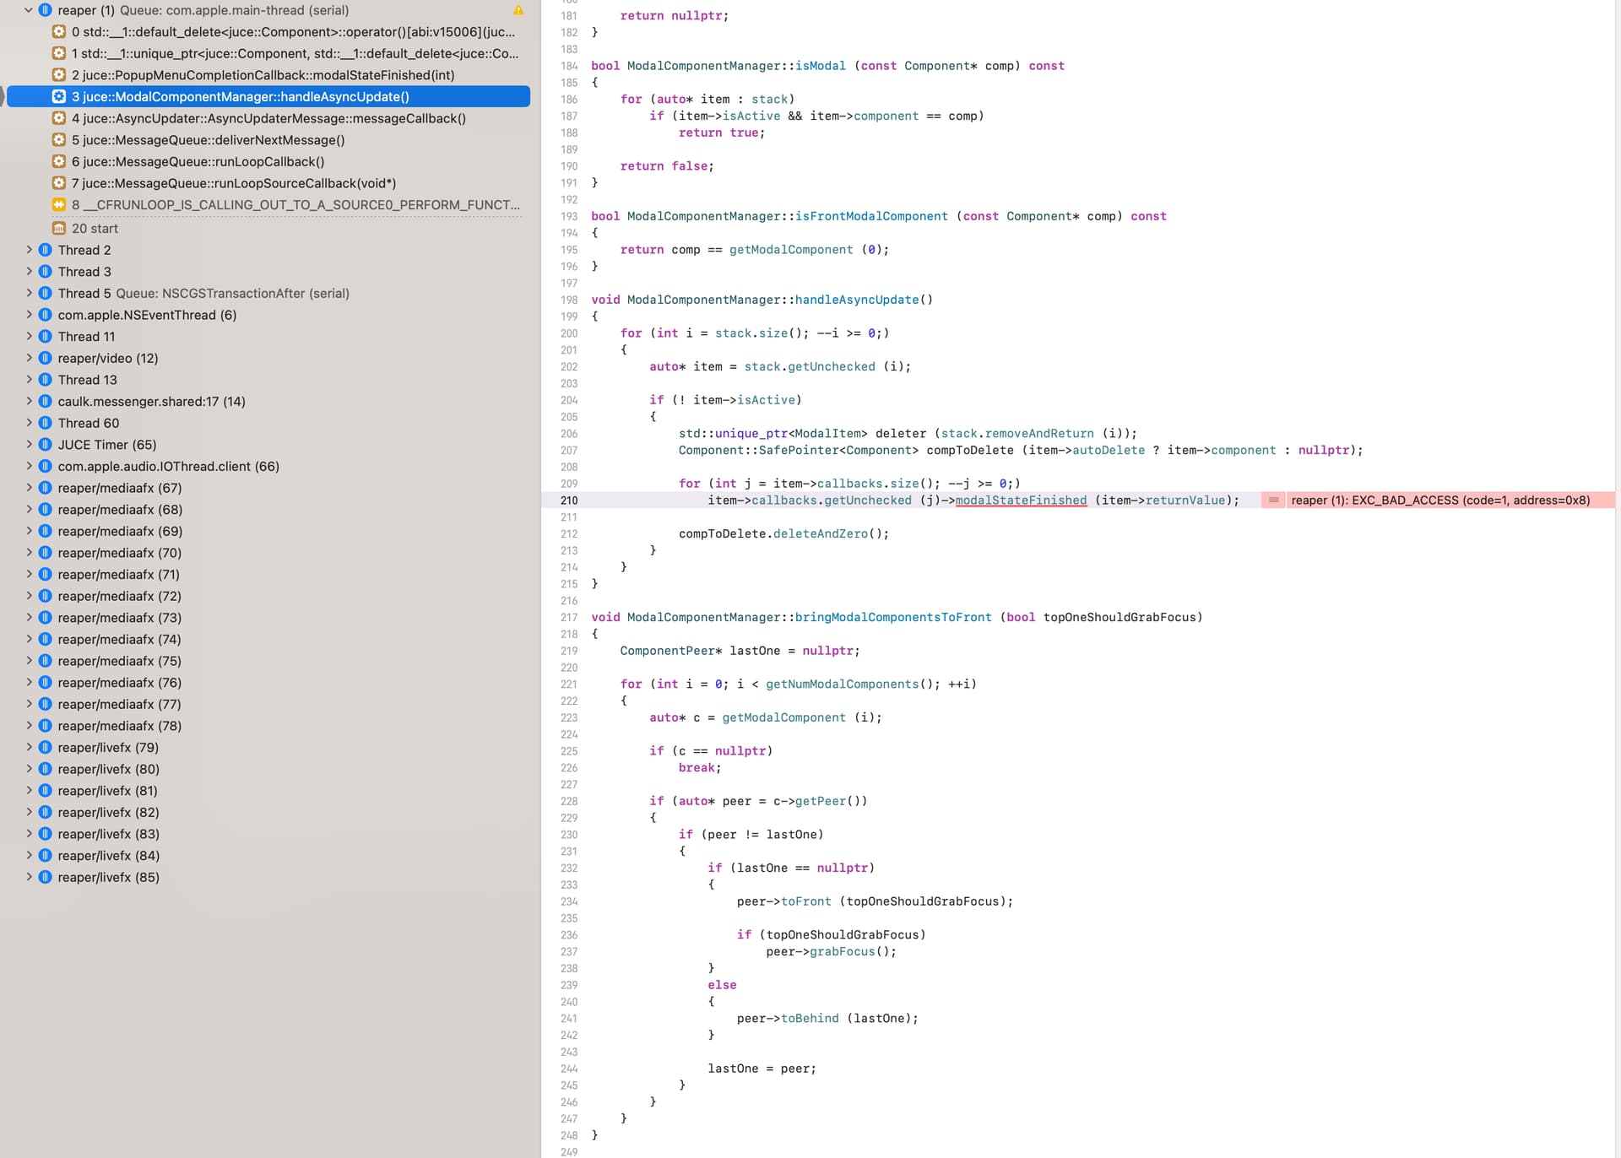The height and width of the screenshot is (1158, 1621).
Task: Select frame 2 PopupMenuCompletionCallback::modalStateFinished
Action: pyautogui.click(x=263, y=75)
